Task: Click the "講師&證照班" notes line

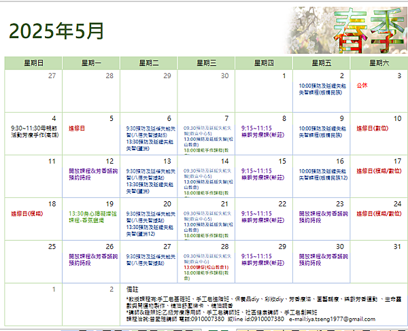Action: 222,312
